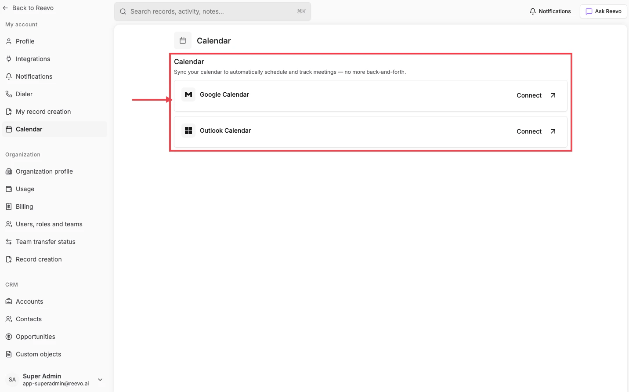Connect Outlook Calendar

(536, 131)
